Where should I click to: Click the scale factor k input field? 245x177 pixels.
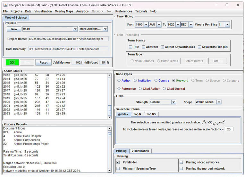pyautogui.click(x=229, y=129)
